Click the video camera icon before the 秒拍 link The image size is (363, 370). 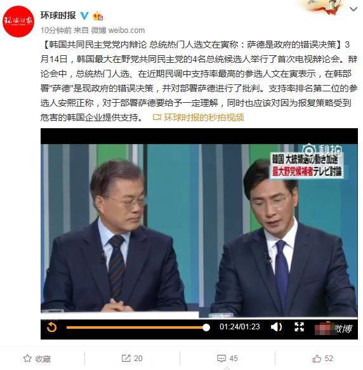pyautogui.click(x=157, y=117)
